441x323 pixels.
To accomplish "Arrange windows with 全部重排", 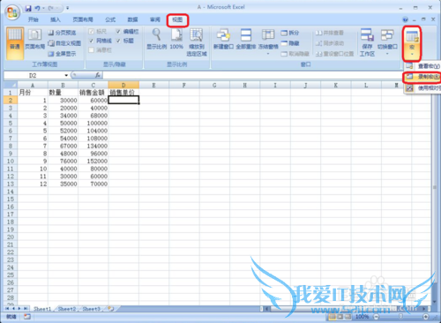I will click(246, 39).
